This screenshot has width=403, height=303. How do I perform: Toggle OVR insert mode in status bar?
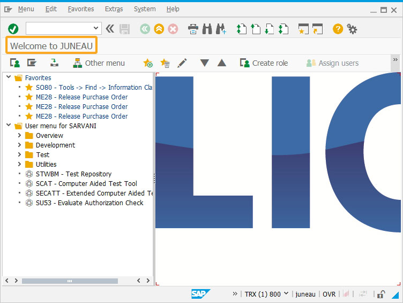tap(329, 294)
